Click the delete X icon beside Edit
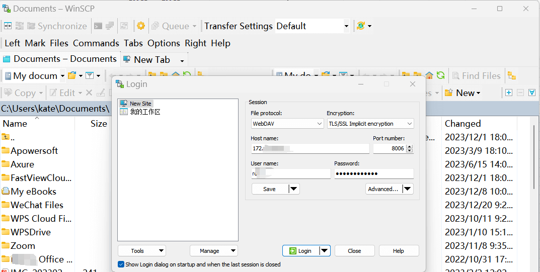540x272 pixels. pos(89,93)
